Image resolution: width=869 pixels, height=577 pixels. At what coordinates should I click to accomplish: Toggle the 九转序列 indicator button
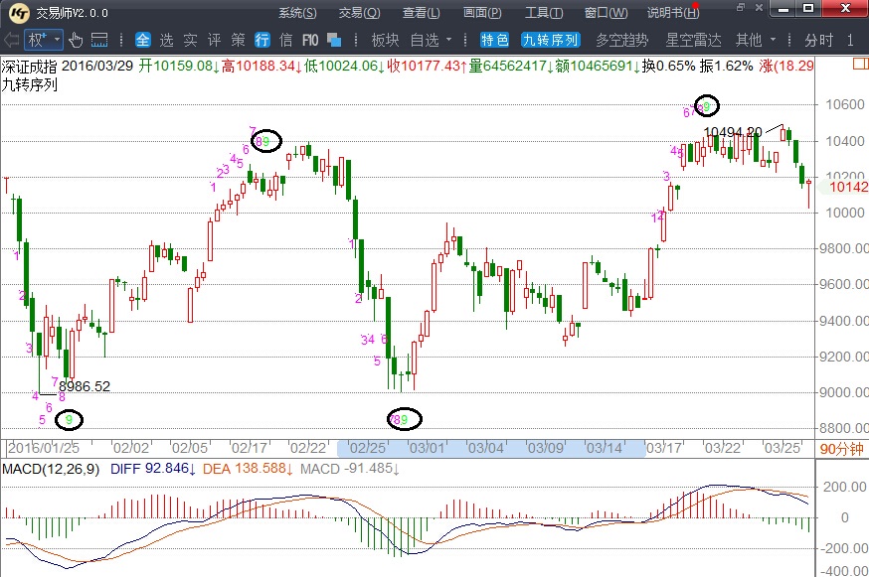click(550, 40)
